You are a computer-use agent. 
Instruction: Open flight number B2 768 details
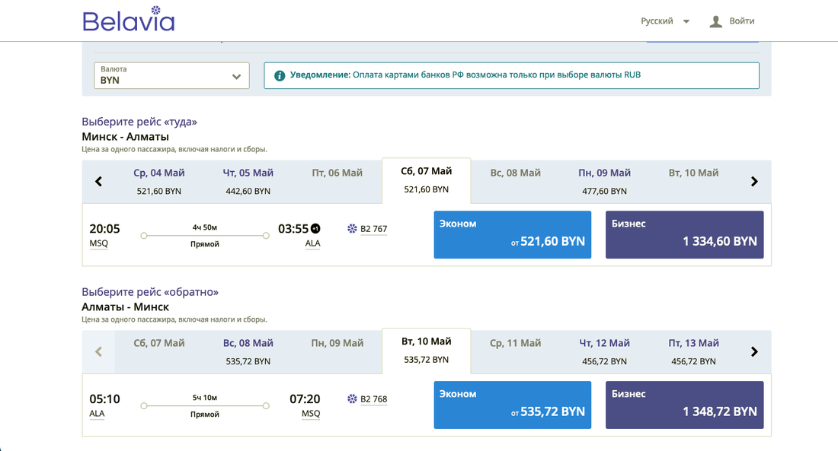[x=374, y=399]
